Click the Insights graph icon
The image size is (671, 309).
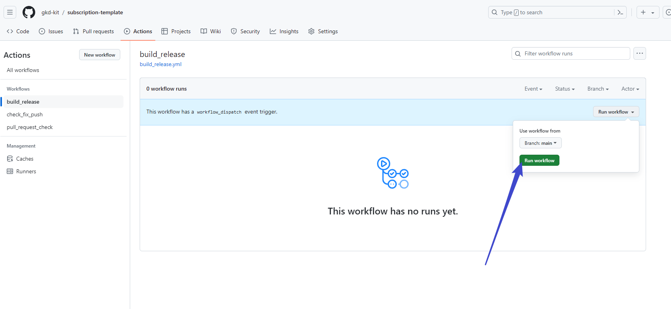pos(273,31)
